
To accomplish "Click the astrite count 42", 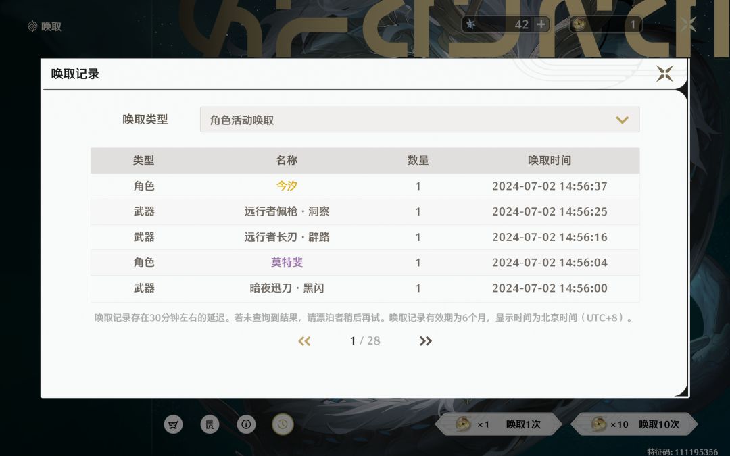I will pyautogui.click(x=521, y=25).
